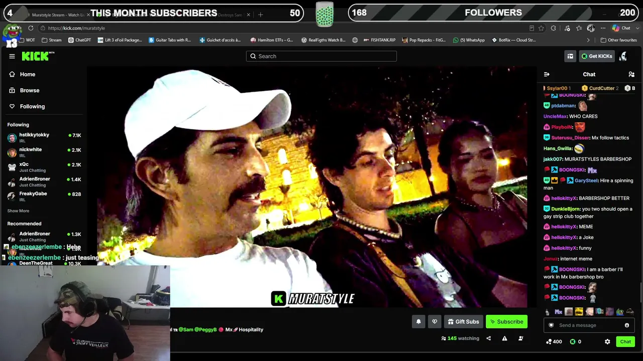The height and width of the screenshot is (361, 643).
Task: Open the Hamilton ETFs bookmark
Action: [x=272, y=40]
